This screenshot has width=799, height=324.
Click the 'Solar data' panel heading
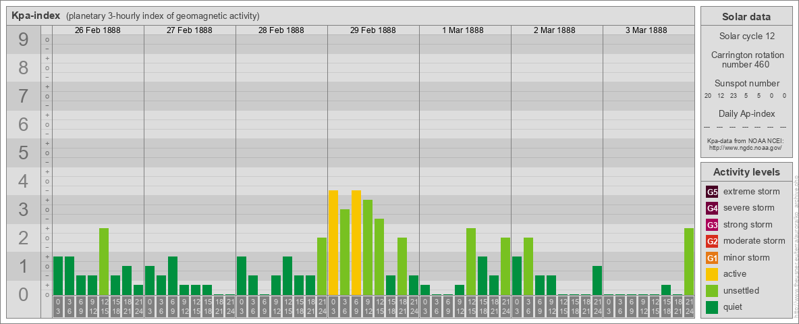746,16
